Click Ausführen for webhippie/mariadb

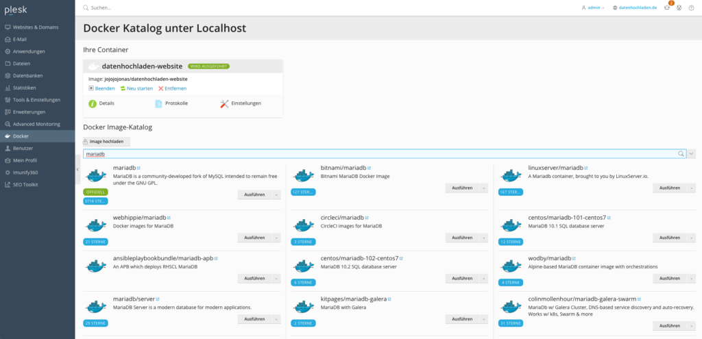point(254,238)
